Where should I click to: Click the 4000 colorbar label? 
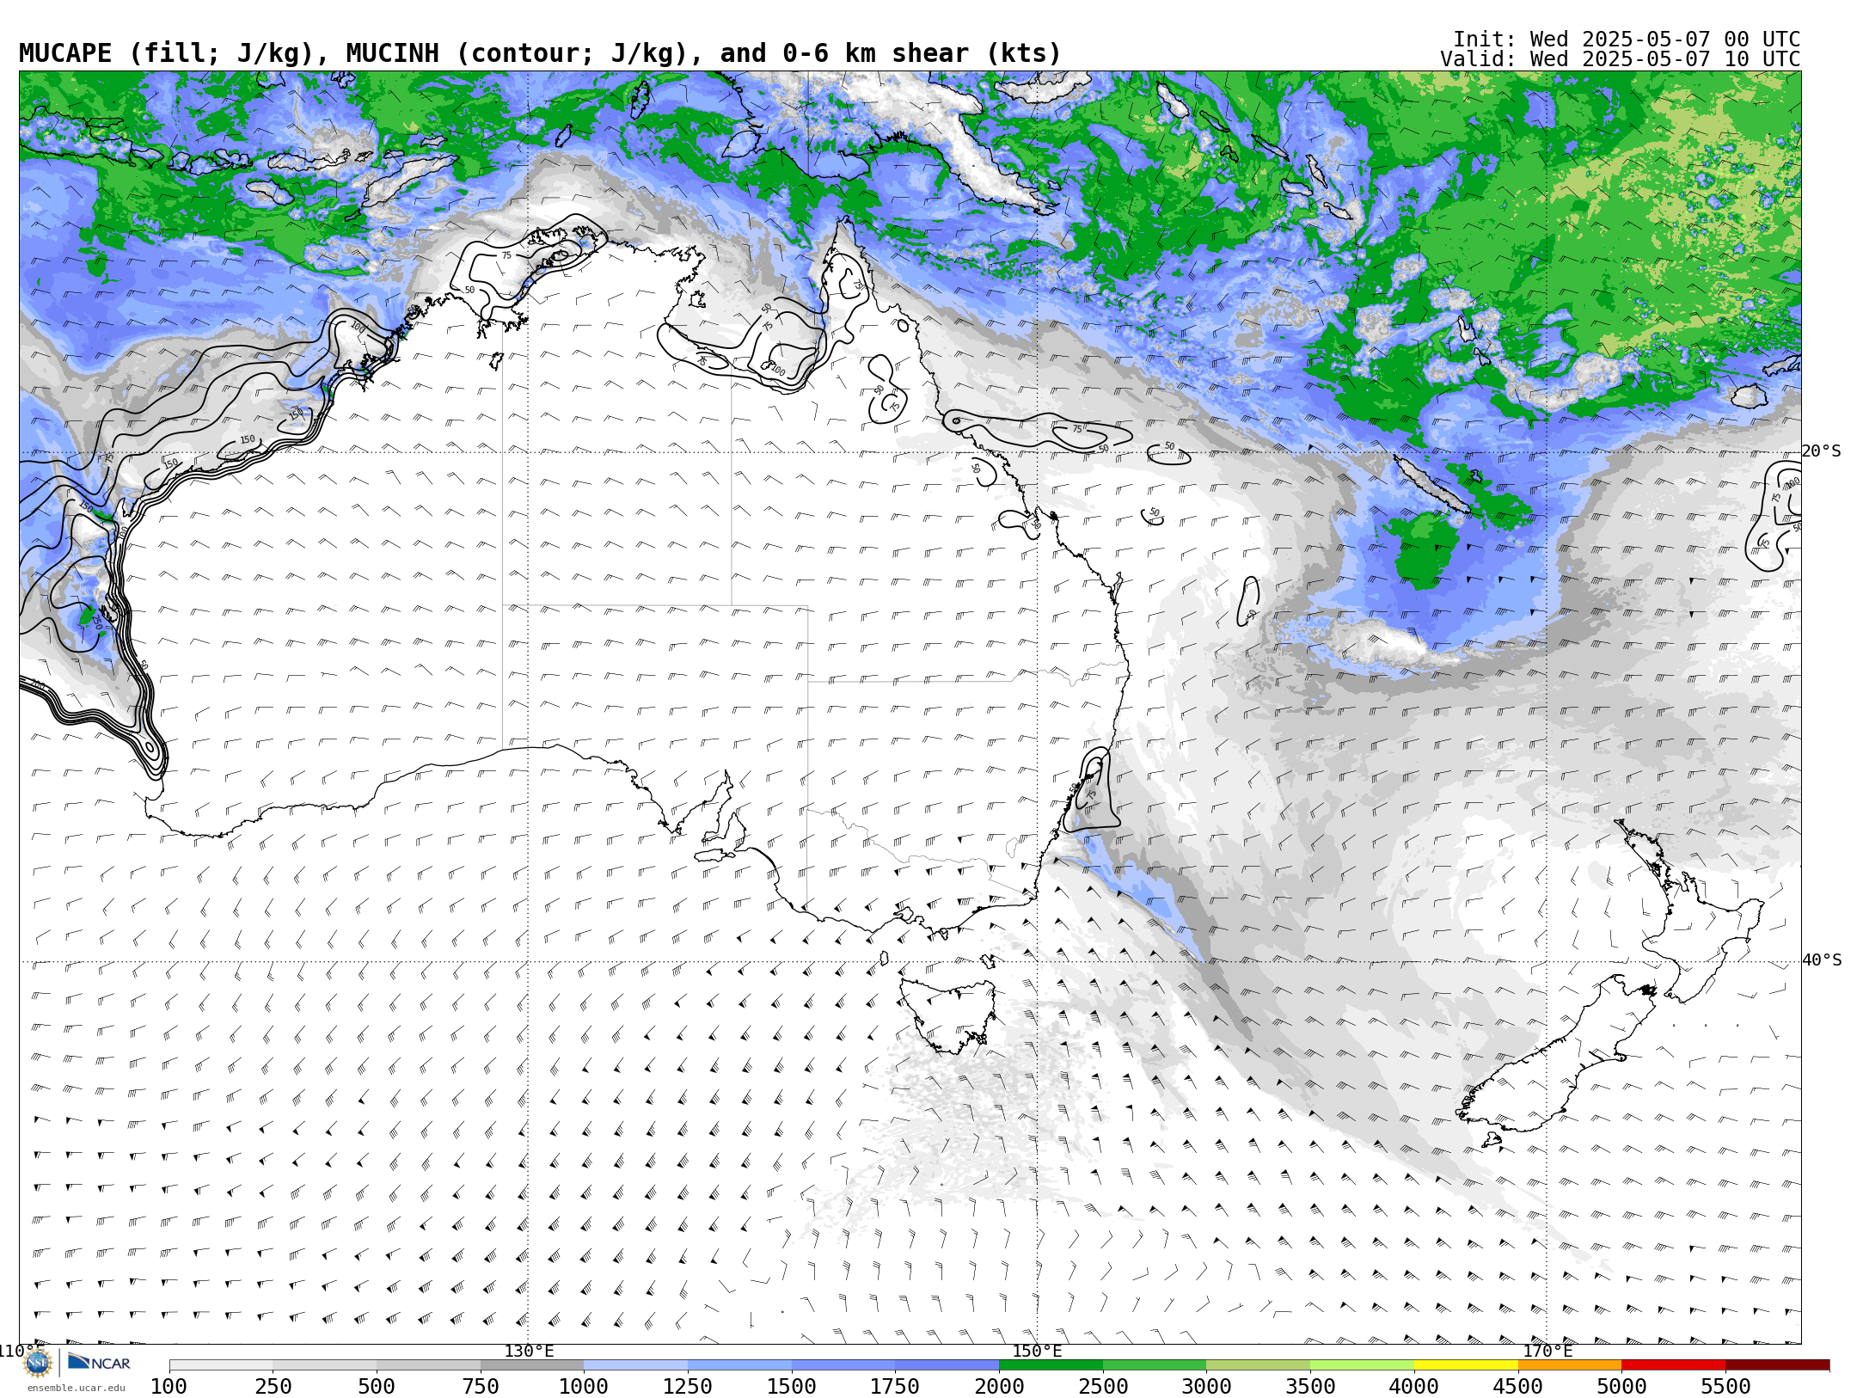1414,1386
